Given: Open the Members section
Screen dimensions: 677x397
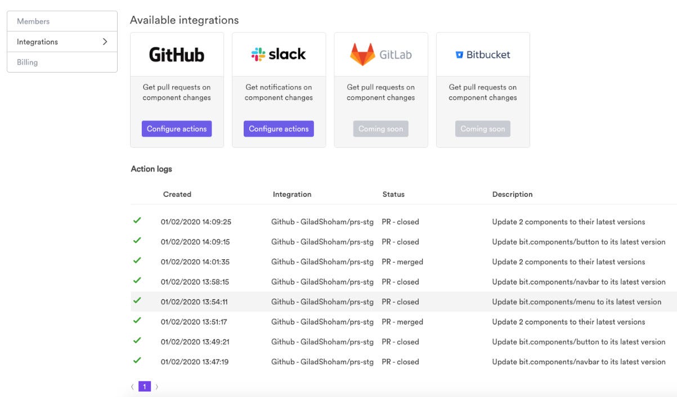Looking at the screenshot, I should pos(32,21).
